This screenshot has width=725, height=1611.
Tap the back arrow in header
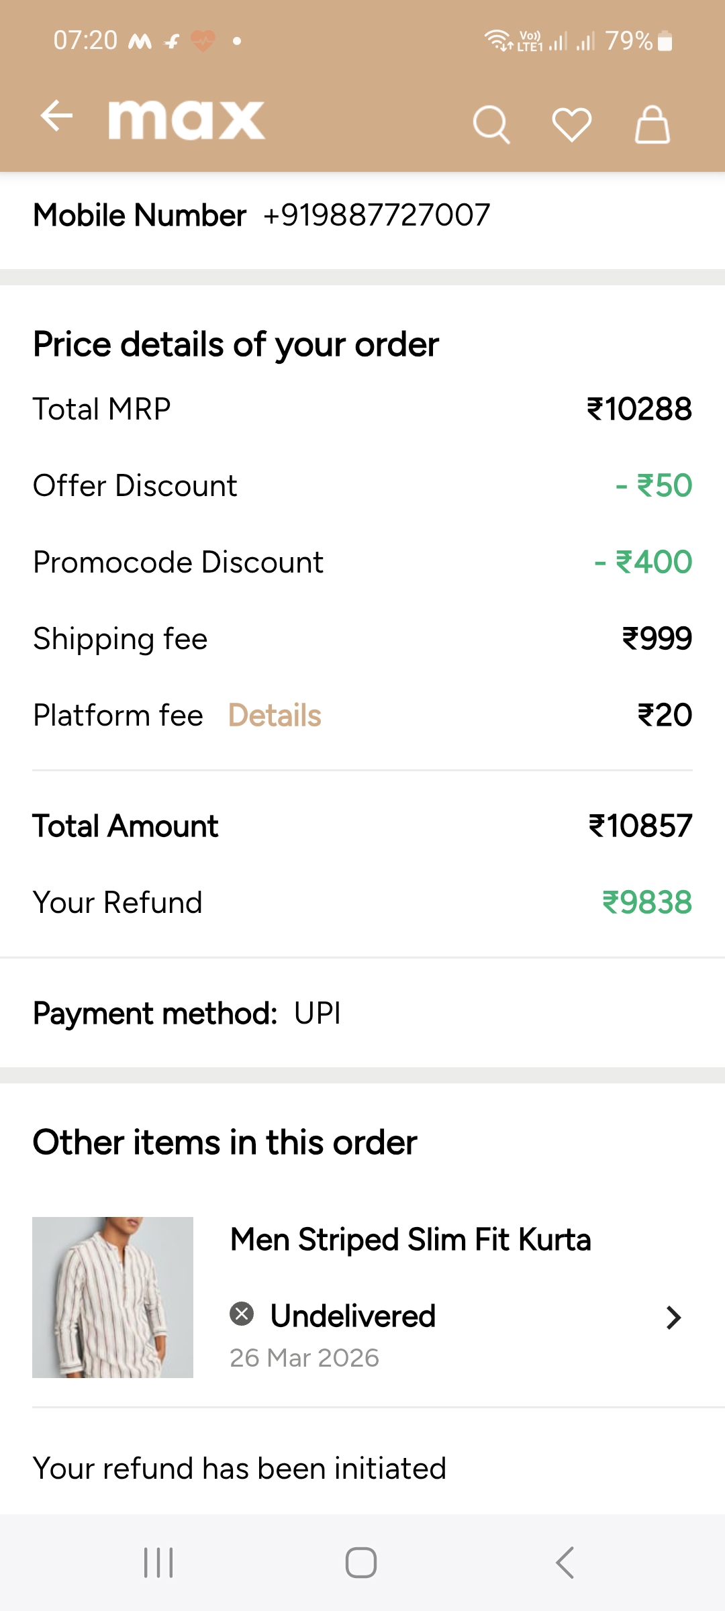[x=57, y=117]
